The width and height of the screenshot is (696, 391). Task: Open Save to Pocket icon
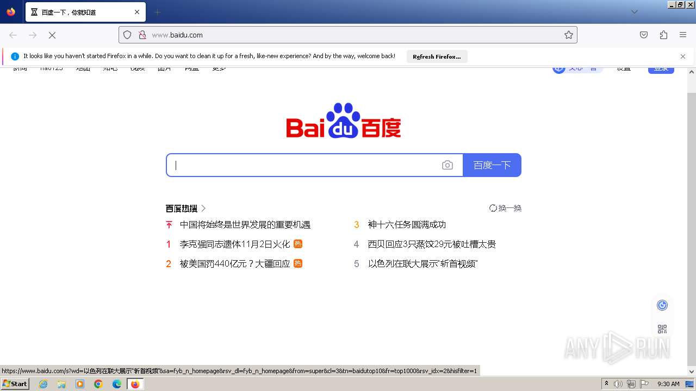point(644,35)
